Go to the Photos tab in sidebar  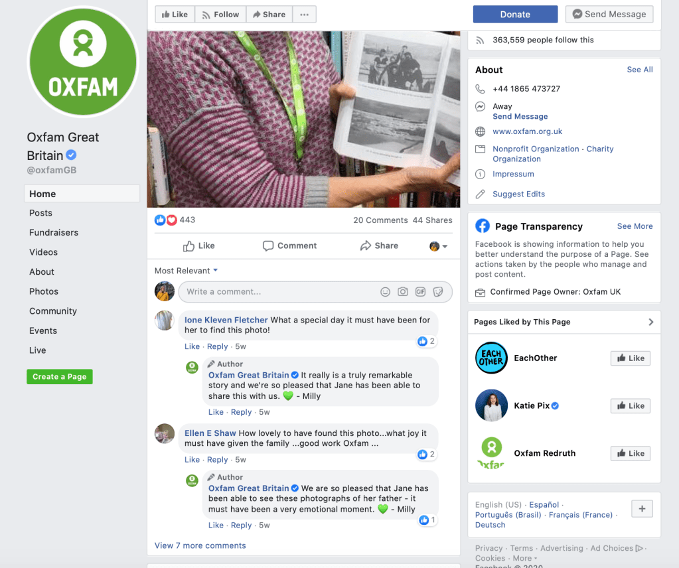coord(44,291)
